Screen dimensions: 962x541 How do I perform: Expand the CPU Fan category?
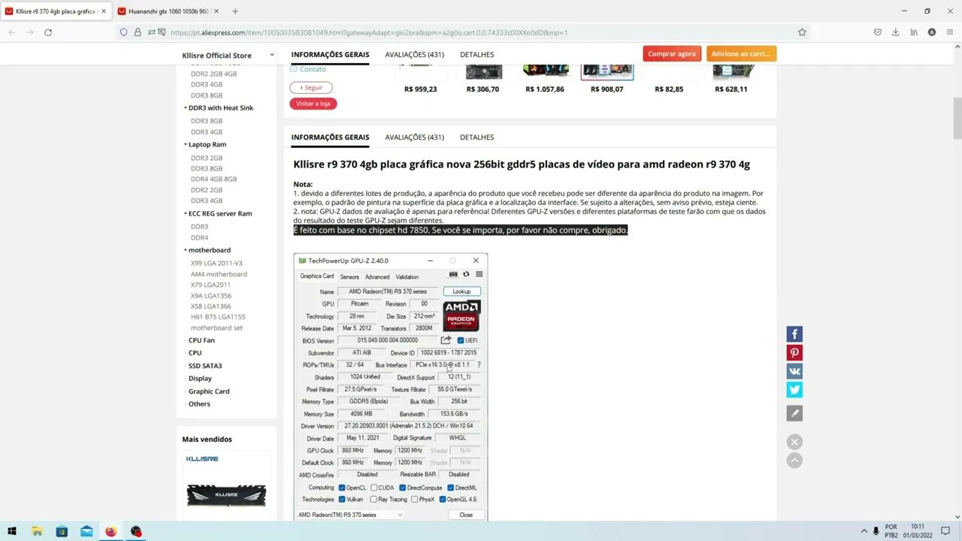pyautogui.click(x=186, y=340)
